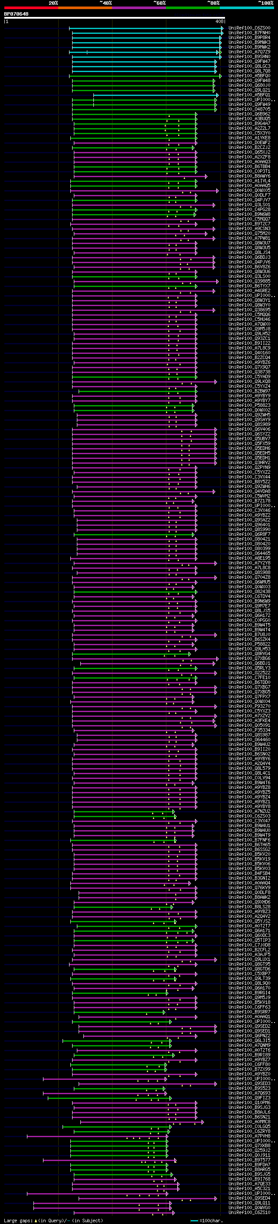278x1224 pixels.
Task: Select the UniRef100_Q680J0 label
Action: (249, 86)
